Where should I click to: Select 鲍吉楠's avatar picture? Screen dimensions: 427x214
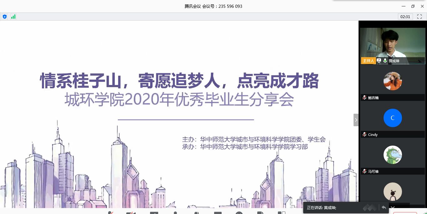pyautogui.click(x=393, y=81)
